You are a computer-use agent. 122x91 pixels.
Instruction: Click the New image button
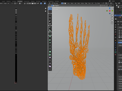[29, 3]
